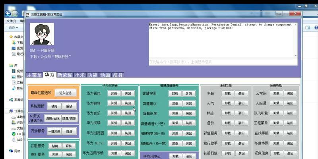Click 装回 for 旅行助手
The height and width of the screenshot is (159, 318).
(242, 143)
